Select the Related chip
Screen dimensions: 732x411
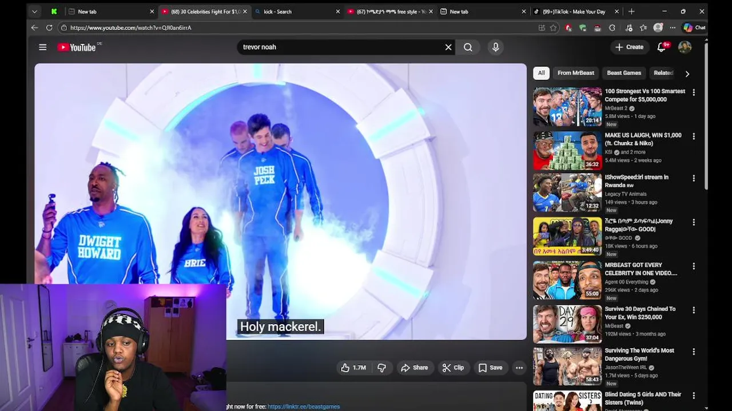pyautogui.click(x=663, y=73)
